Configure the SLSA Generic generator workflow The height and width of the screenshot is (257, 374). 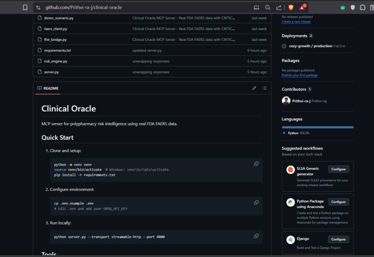(x=338, y=169)
